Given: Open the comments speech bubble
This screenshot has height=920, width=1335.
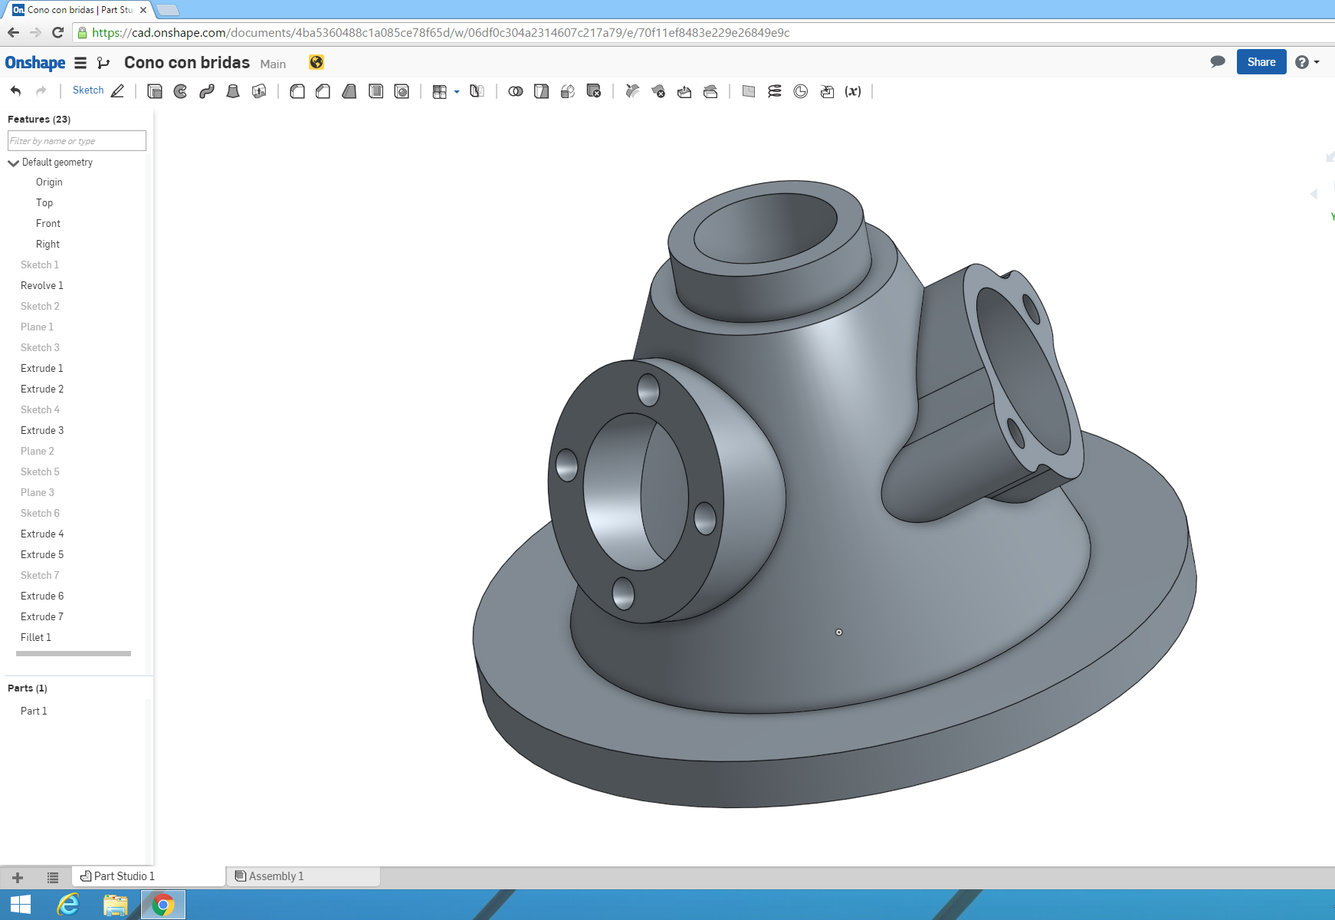Looking at the screenshot, I should coord(1217,62).
